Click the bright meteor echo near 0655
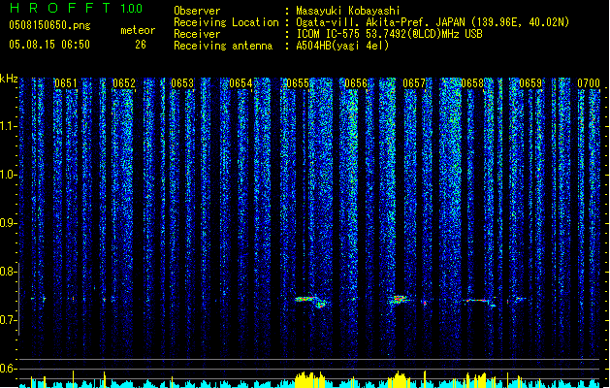610x388 pixels. click(x=312, y=302)
